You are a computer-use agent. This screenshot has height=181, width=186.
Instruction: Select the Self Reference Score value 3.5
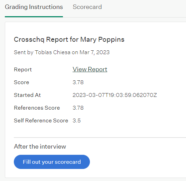[77, 121]
